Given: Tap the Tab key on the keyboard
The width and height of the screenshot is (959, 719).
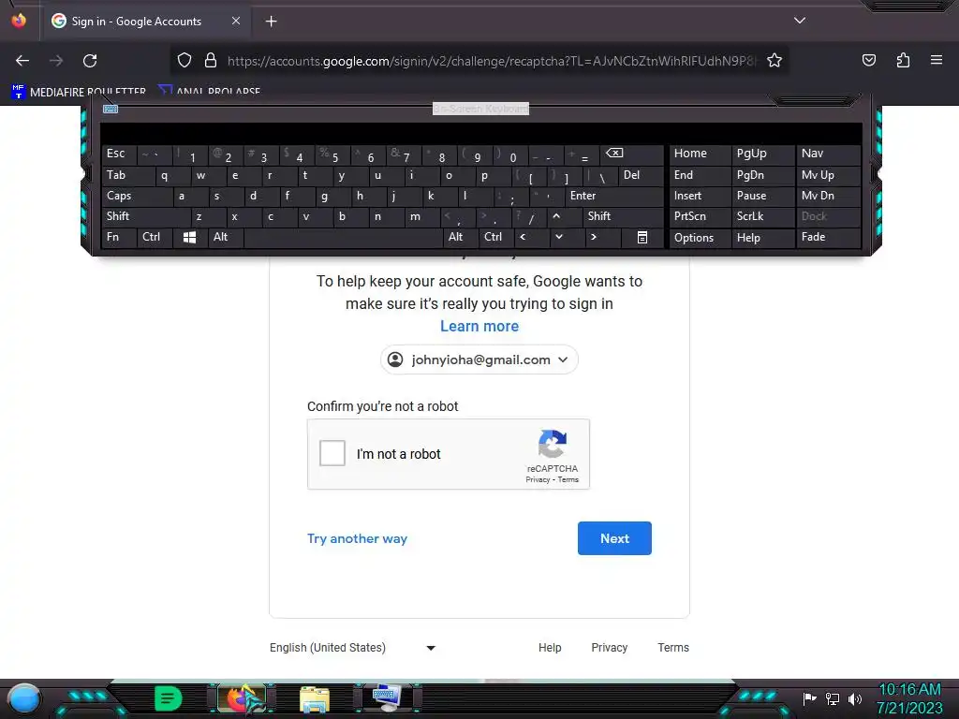Looking at the screenshot, I should click(x=127, y=175).
